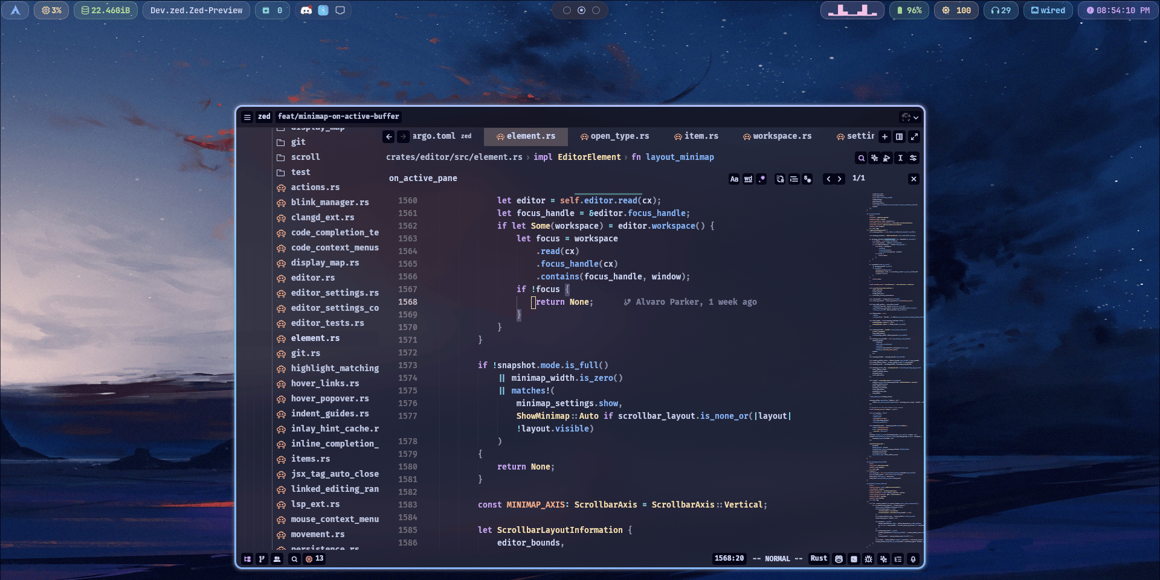Click the feat/minimap-on-active-buffer branch name
The image size is (1160, 580).
337,116
